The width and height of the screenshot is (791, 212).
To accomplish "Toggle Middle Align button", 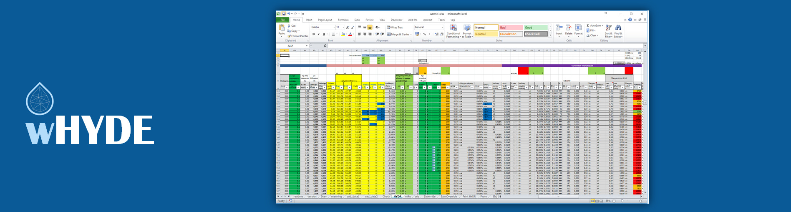I will point(365,27).
